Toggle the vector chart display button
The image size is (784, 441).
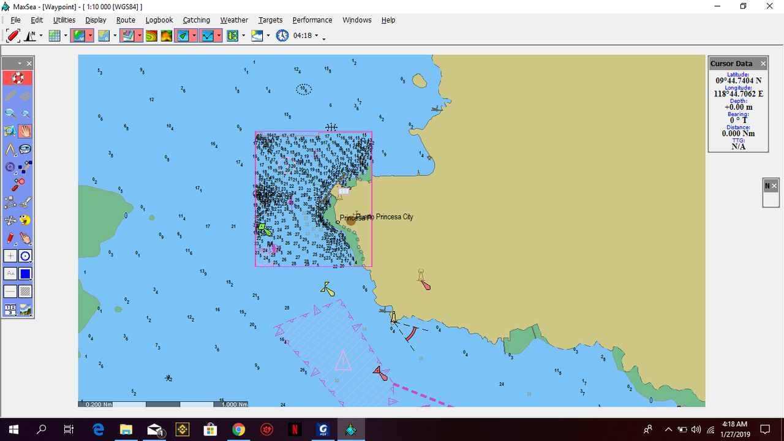tap(78, 36)
